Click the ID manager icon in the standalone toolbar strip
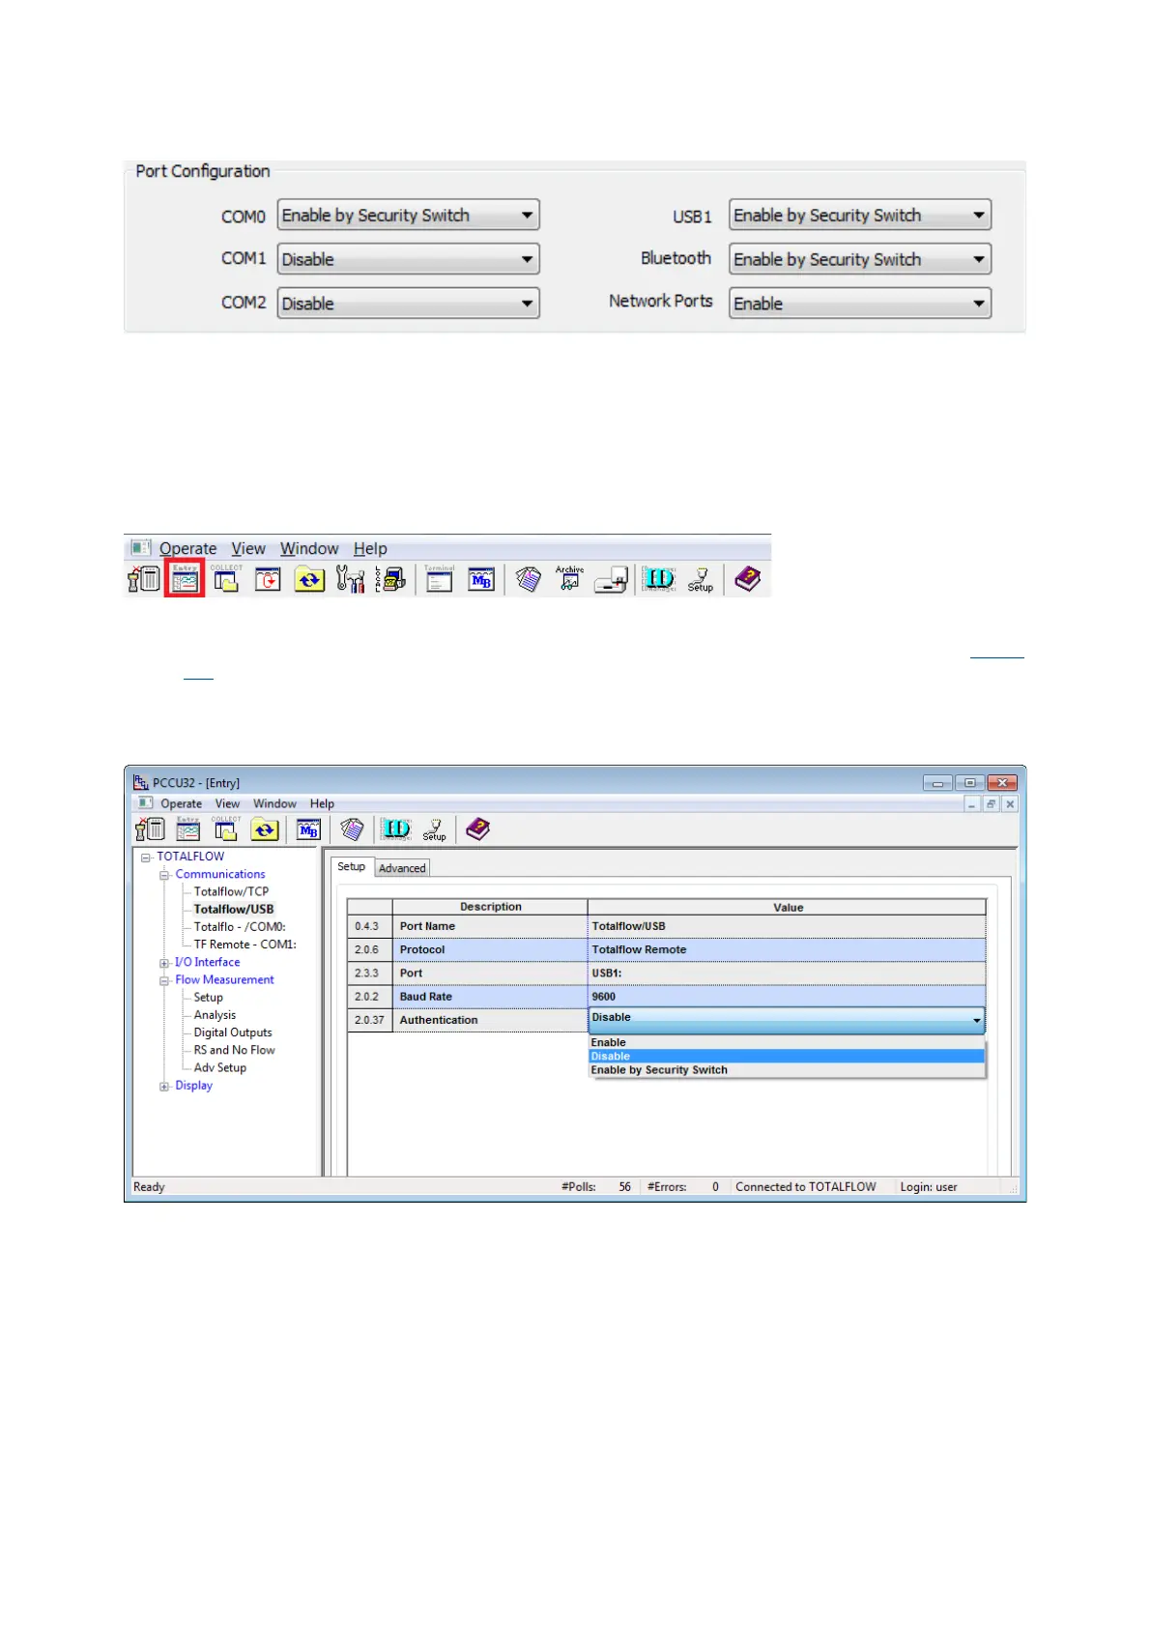The height and width of the screenshot is (1628, 1151). click(x=659, y=579)
